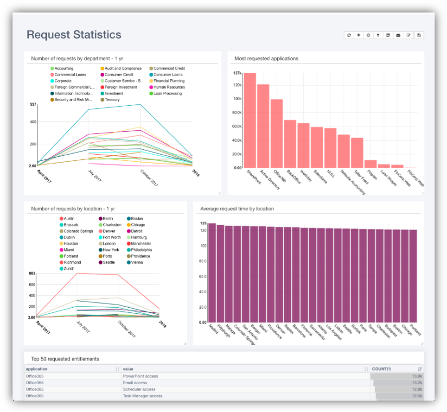Save the dashboard with the floppy disk icon
This screenshot has width=447, height=412.
point(419,35)
